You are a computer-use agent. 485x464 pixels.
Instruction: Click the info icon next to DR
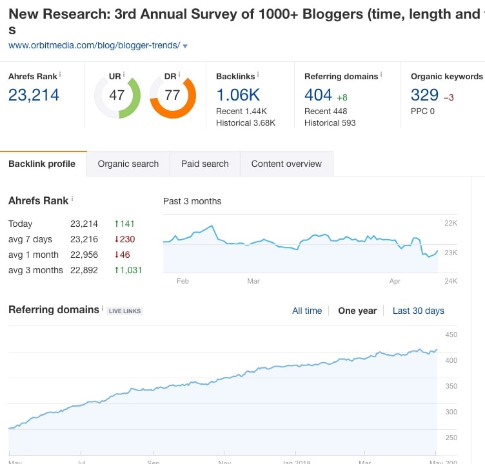179,75
